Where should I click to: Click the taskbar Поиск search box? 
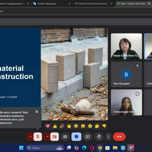[x=45, y=148]
